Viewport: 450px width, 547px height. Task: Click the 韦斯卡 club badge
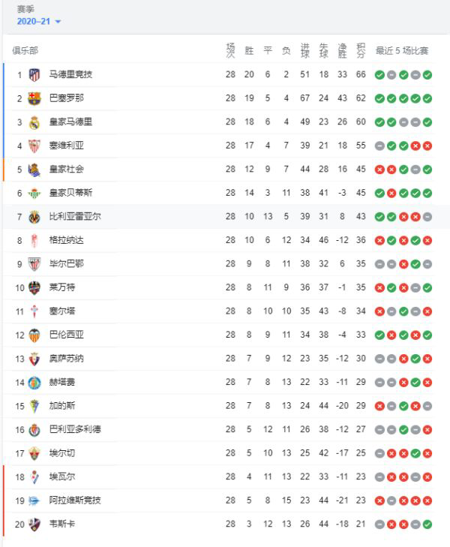[x=34, y=524]
